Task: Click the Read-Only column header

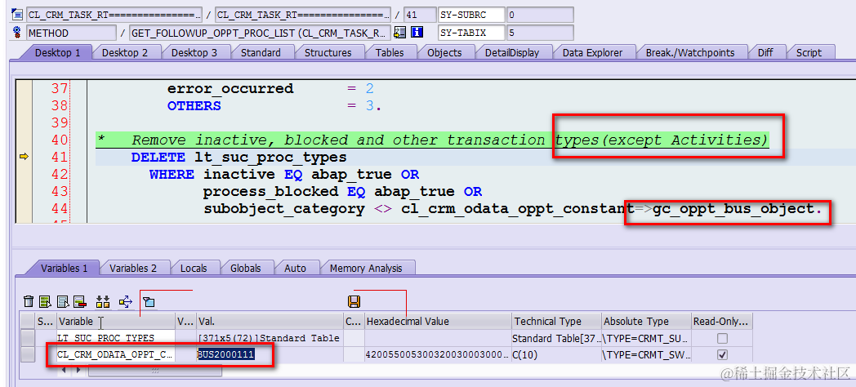Action: 722,321
